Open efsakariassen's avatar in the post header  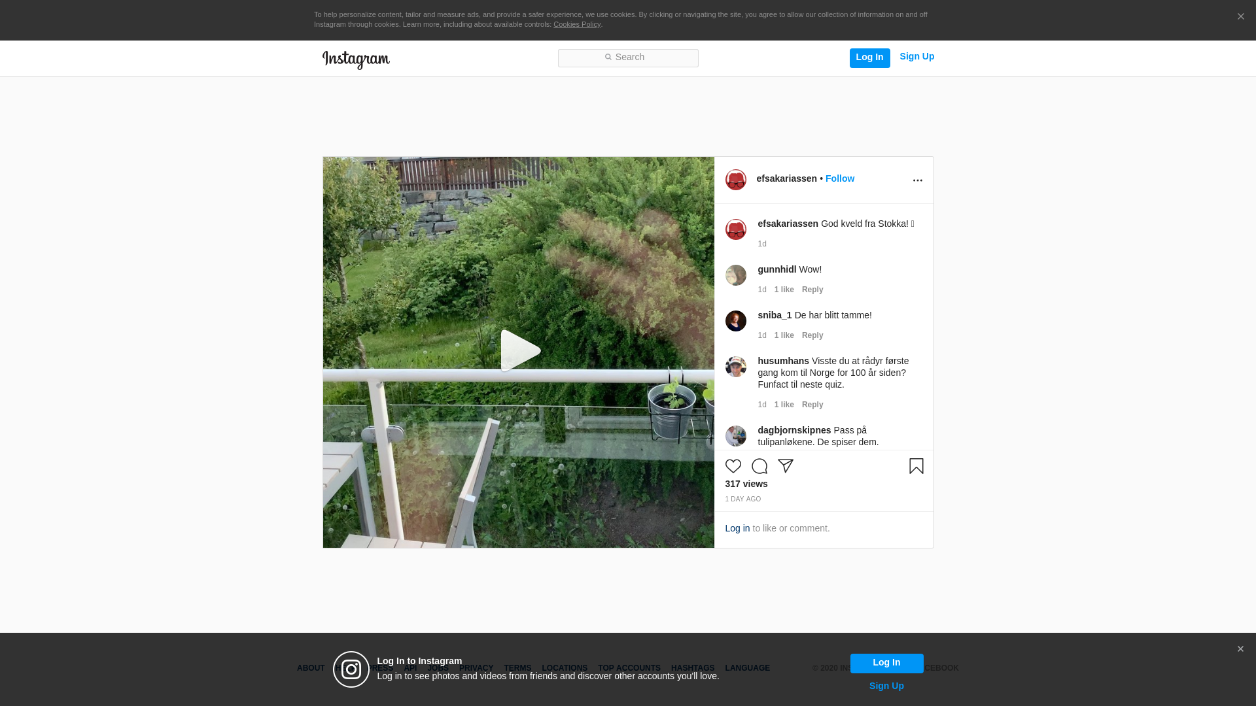(x=735, y=180)
